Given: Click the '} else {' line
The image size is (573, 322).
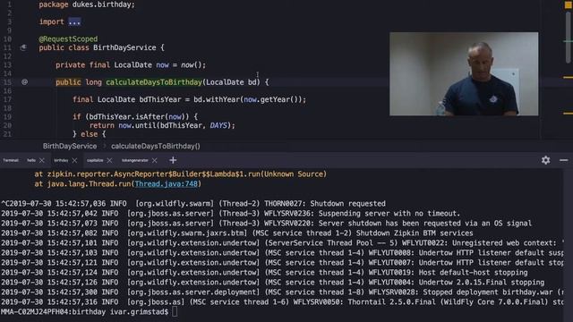Looking at the screenshot, I should [x=90, y=134].
